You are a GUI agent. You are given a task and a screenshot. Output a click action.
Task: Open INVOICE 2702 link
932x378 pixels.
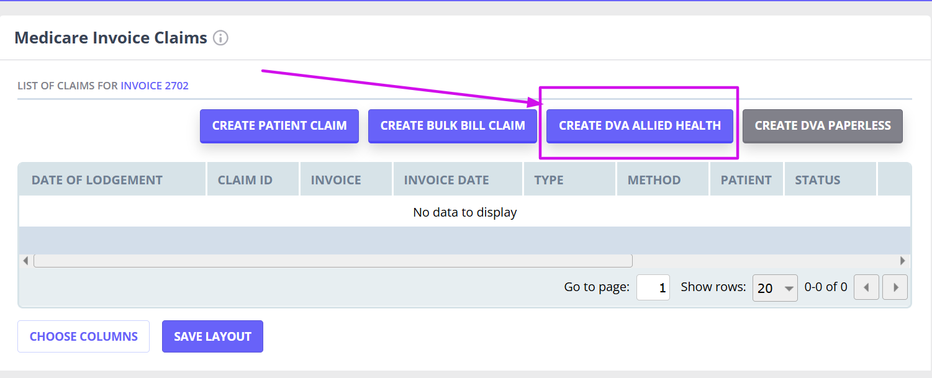coord(155,85)
